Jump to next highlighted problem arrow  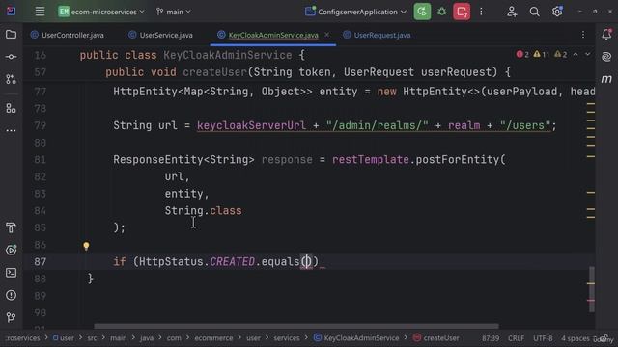tap(588, 54)
